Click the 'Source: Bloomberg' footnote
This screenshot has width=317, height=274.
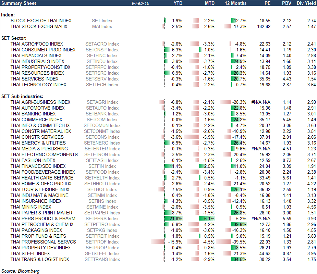click(21, 271)
